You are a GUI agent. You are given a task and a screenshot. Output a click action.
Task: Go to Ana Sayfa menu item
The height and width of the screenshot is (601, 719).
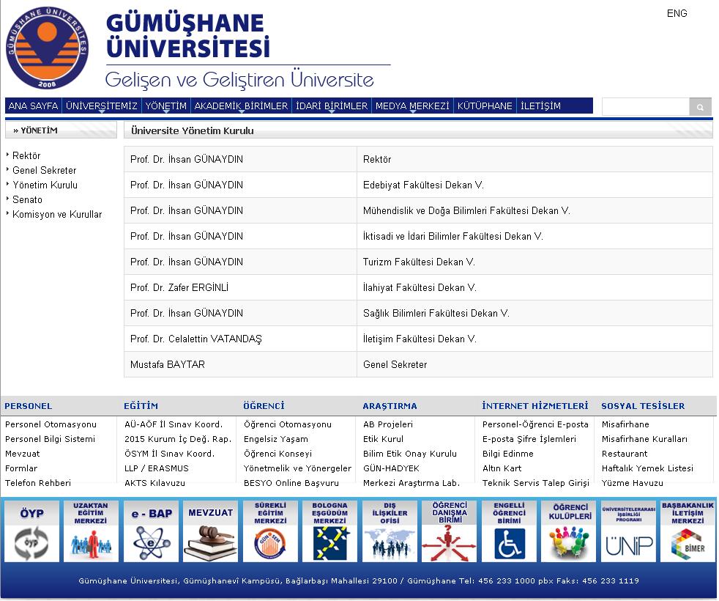(x=33, y=106)
